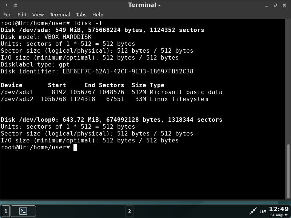
Task: Click the terminal vertical scrollbar handle
Action: point(288,171)
